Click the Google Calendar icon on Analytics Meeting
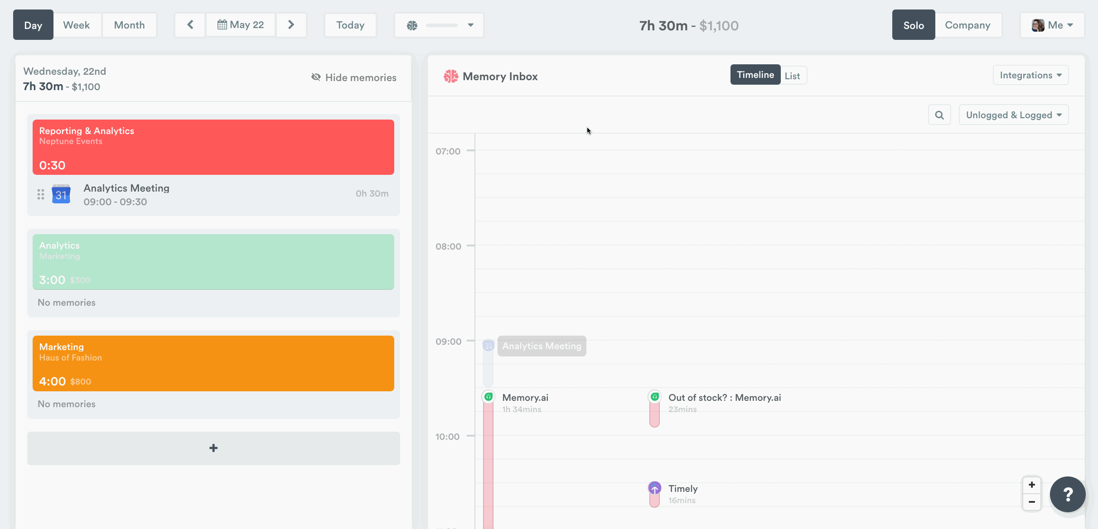The height and width of the screenshot is (529, 1098). (61, 194)
